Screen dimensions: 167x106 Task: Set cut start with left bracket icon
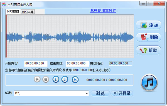(56, 79)
